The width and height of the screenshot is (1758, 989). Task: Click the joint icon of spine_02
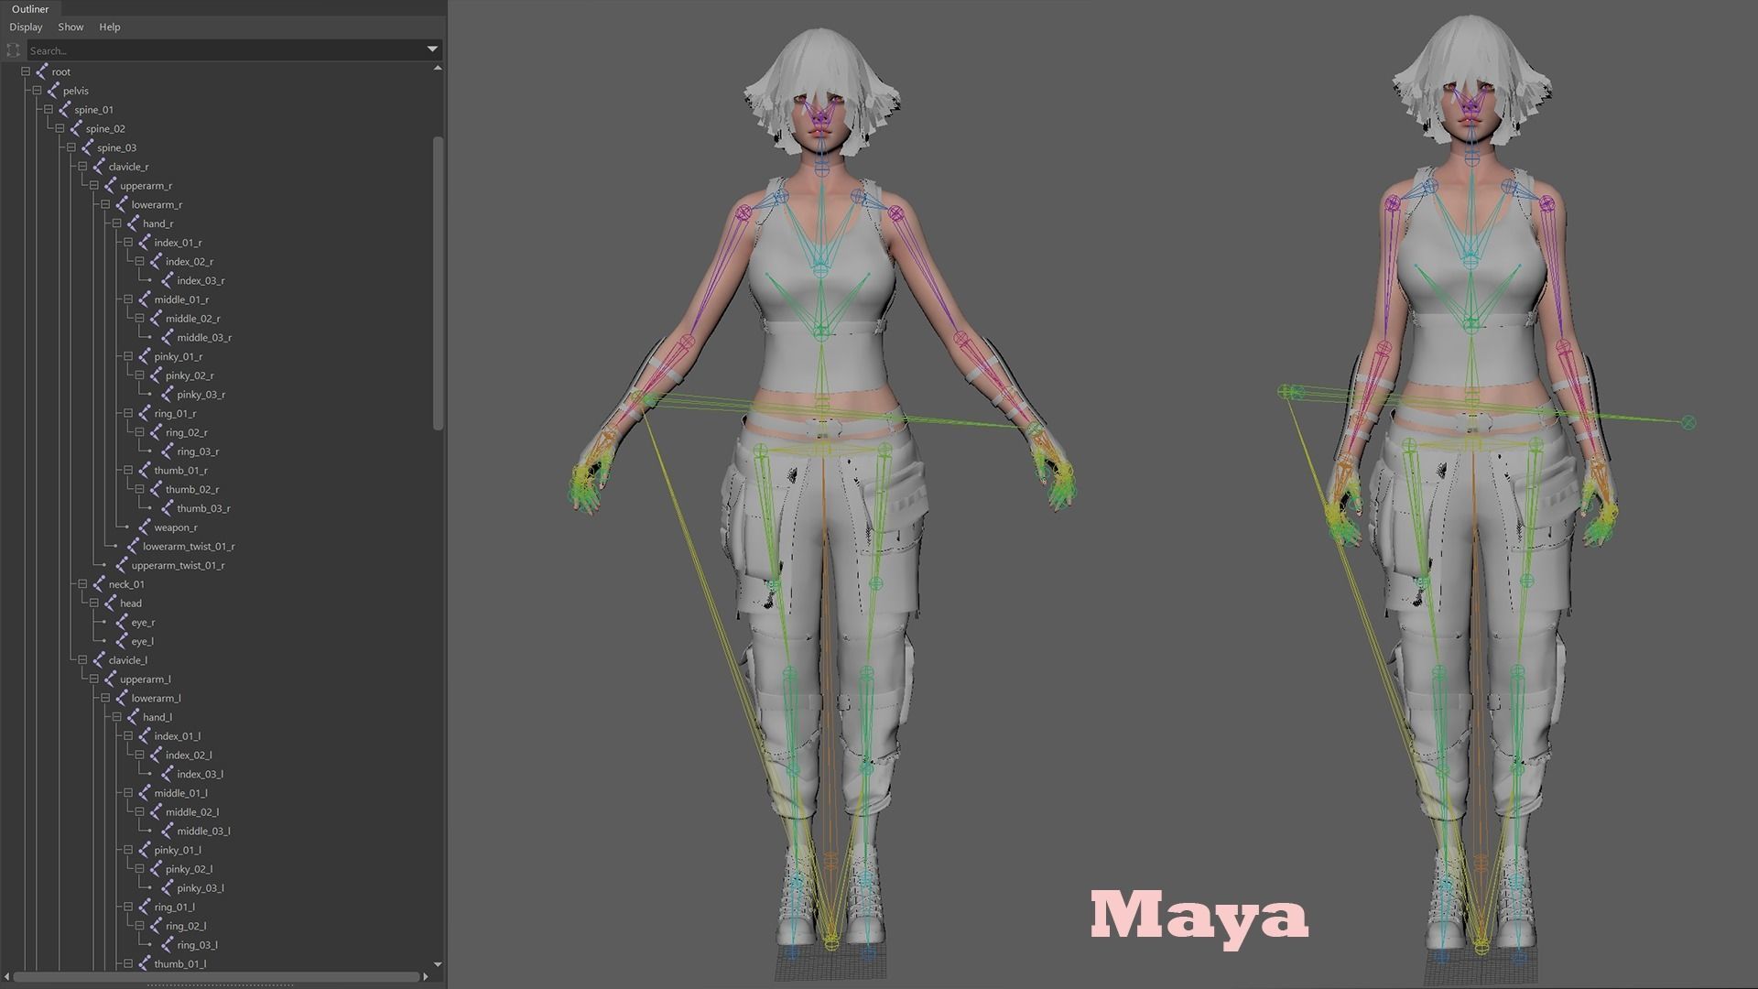[76, 129]
